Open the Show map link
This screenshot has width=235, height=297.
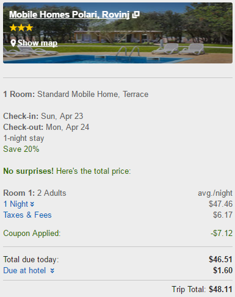[x=37, y=43]
